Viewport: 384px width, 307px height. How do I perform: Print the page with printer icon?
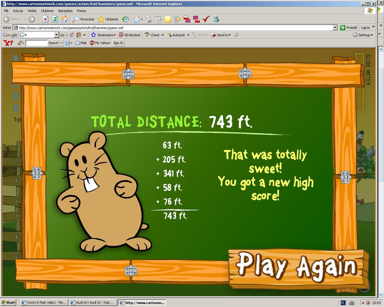pyautogui.click(x=148, y=19)
